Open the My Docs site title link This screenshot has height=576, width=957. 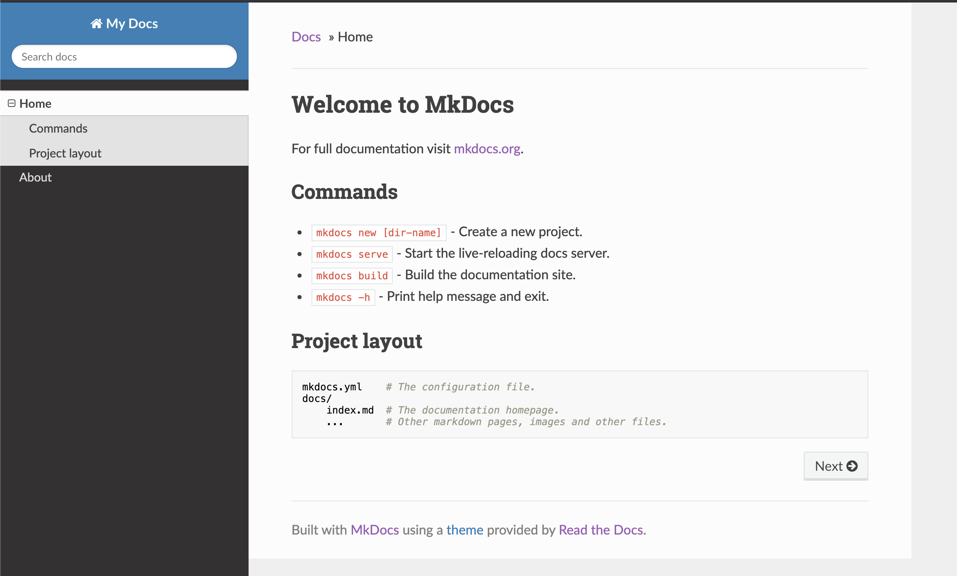pyautogui.click(x=124, y=24)
